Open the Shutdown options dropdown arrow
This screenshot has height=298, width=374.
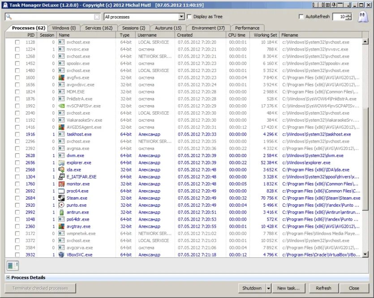(269, 288)
